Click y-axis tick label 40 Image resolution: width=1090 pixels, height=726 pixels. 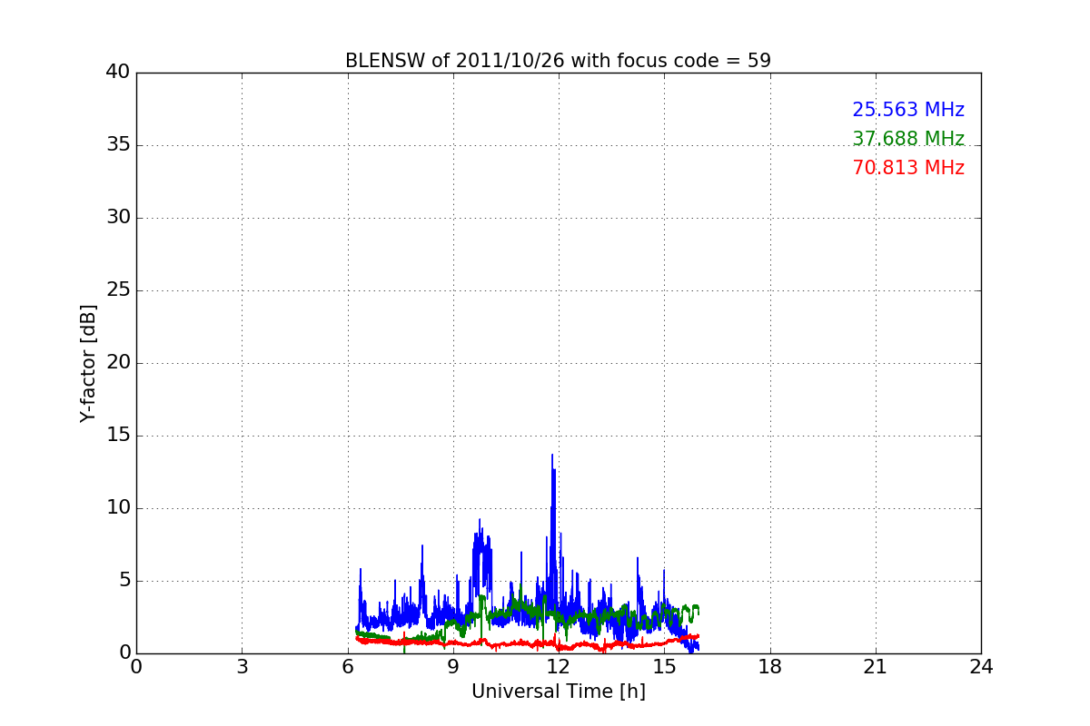pos(117,73)
